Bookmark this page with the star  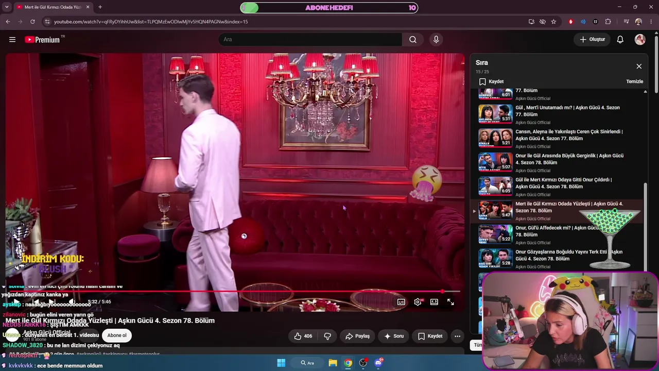tap(553, 22)
